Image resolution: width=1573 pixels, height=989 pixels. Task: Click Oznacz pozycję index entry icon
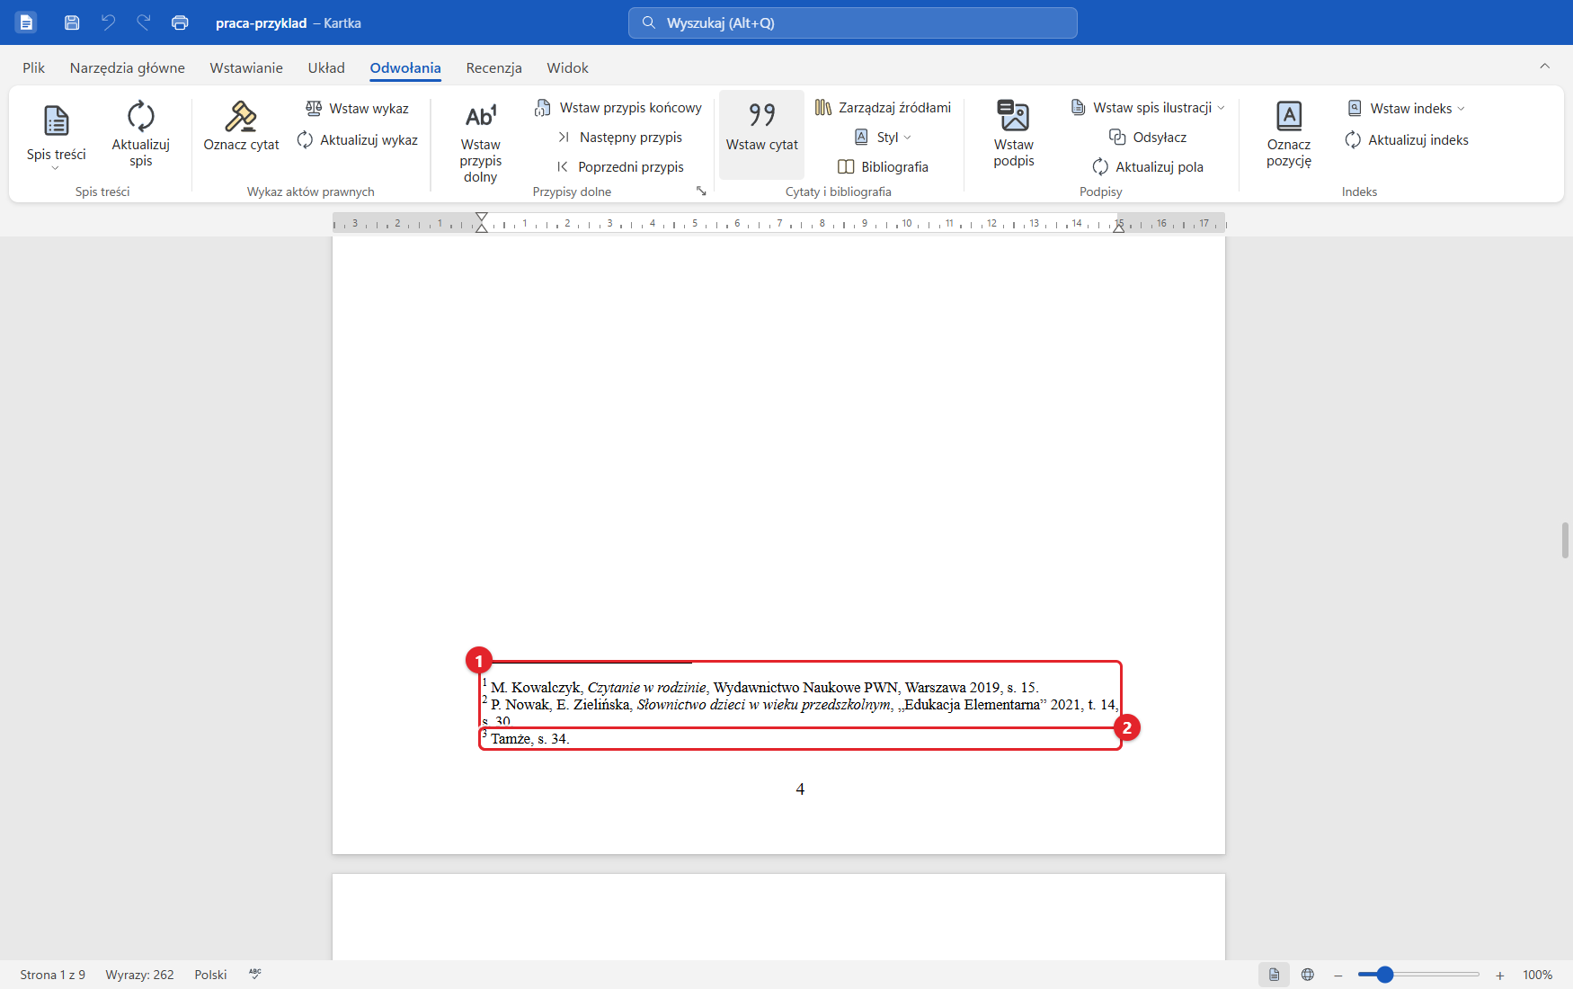tap(1289, 116)
